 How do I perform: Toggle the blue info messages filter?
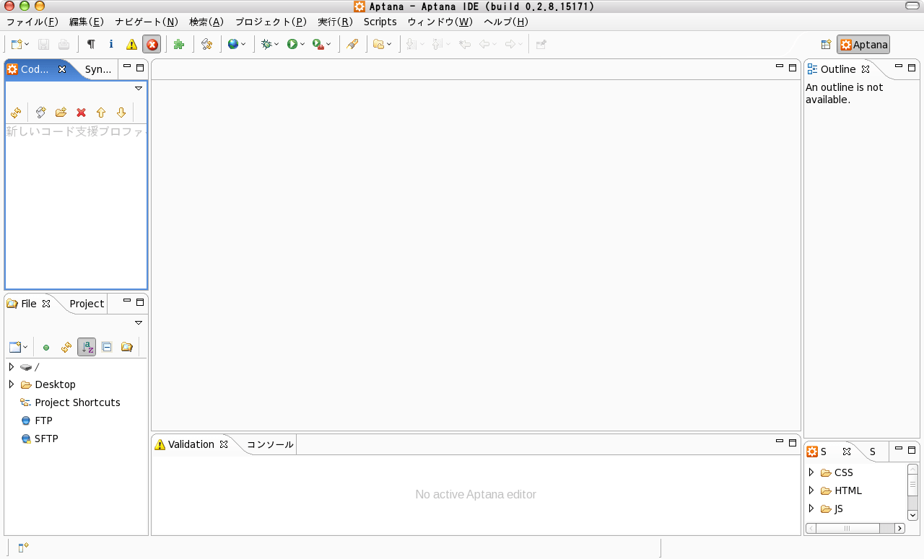[111, 44]
